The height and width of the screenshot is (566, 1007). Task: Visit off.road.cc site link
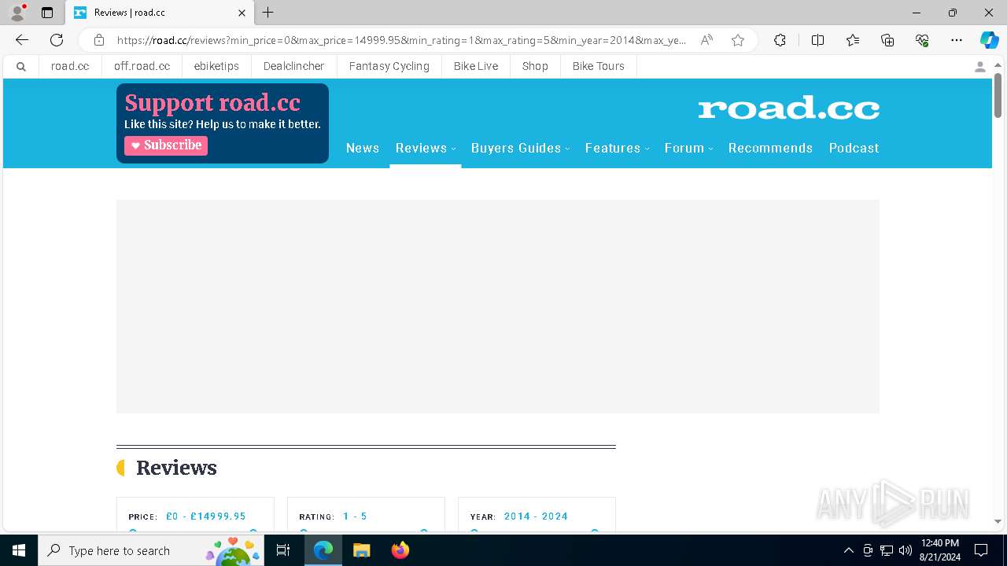tap(142, 67)
